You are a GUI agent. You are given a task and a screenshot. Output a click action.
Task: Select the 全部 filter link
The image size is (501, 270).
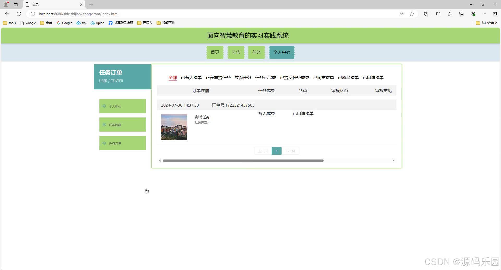coord(172,77)
